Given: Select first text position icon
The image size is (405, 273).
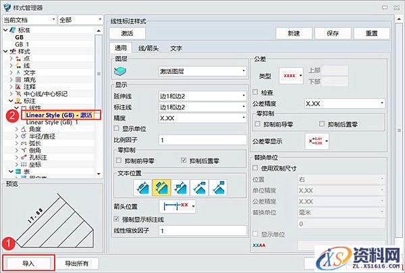Looking at the screenshot, I should (x=142, y=187).
